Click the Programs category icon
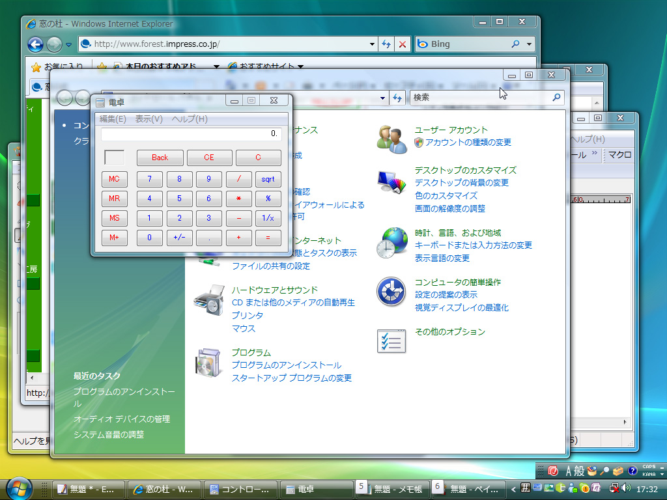This screenshot has height=500, width=667. 208,360
